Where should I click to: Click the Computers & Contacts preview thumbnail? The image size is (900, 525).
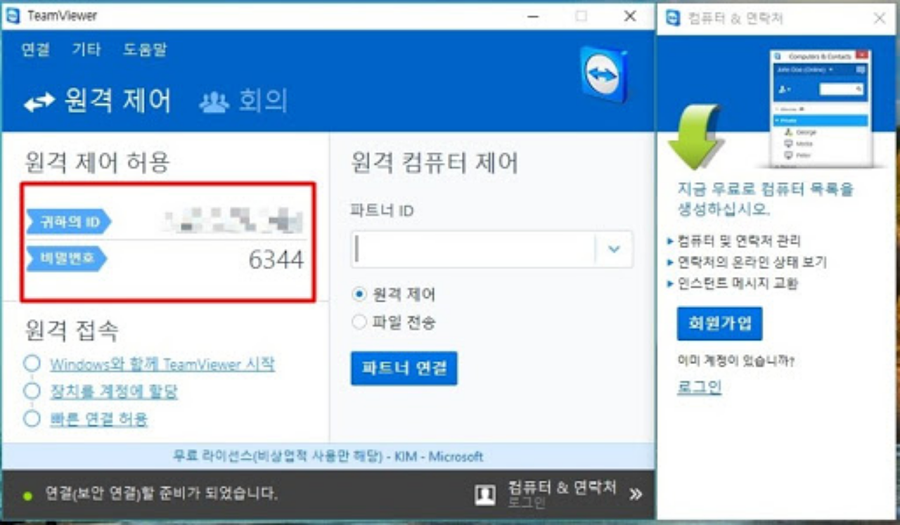tap(821, 108)
